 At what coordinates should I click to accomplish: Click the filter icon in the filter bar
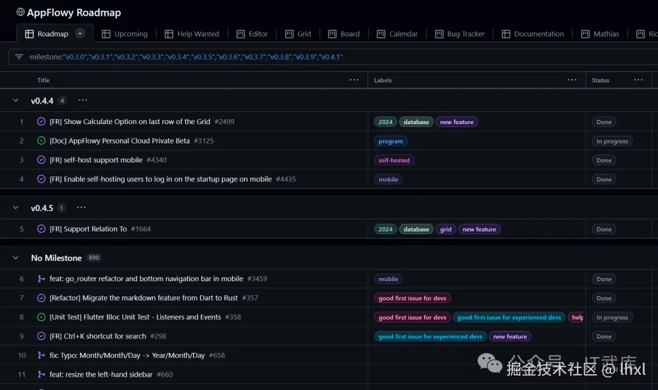(19, 57)
